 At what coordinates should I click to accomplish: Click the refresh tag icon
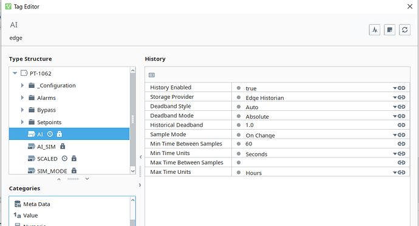pos(404,30)
